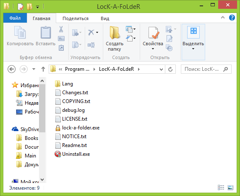
Task: Open SkyDrive in navigation pane
Action: point(26,129)
